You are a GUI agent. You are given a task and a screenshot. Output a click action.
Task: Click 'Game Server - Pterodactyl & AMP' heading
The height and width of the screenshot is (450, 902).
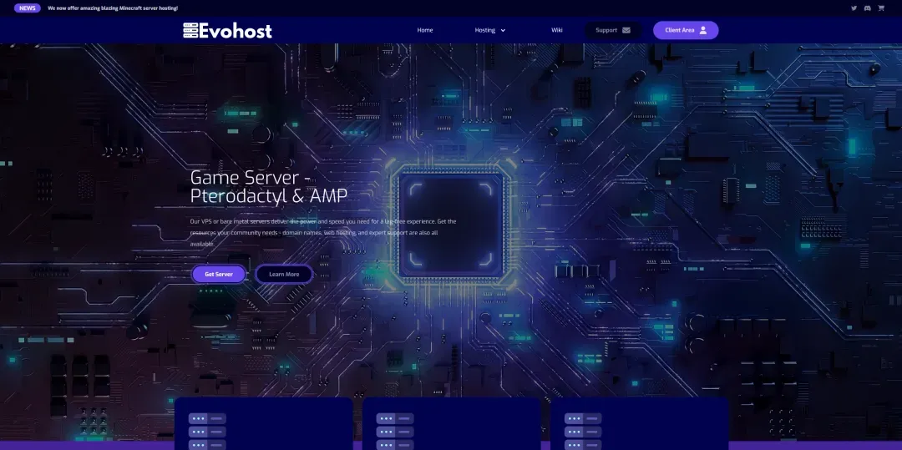click(269, 187)
